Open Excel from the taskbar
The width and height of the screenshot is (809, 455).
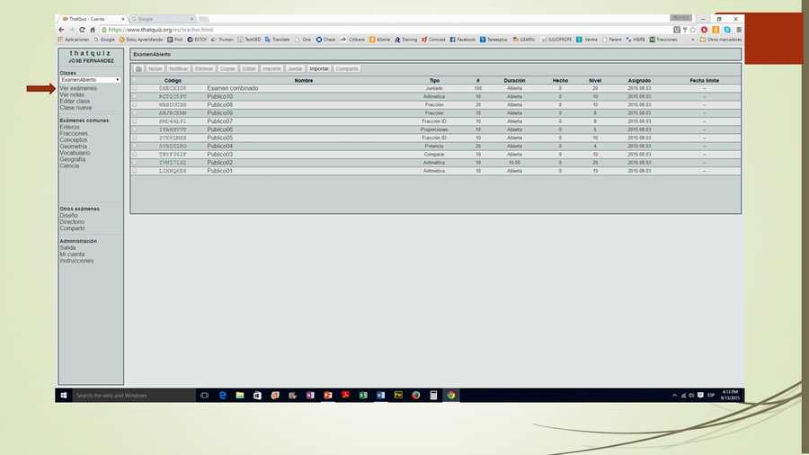(363, 395)
